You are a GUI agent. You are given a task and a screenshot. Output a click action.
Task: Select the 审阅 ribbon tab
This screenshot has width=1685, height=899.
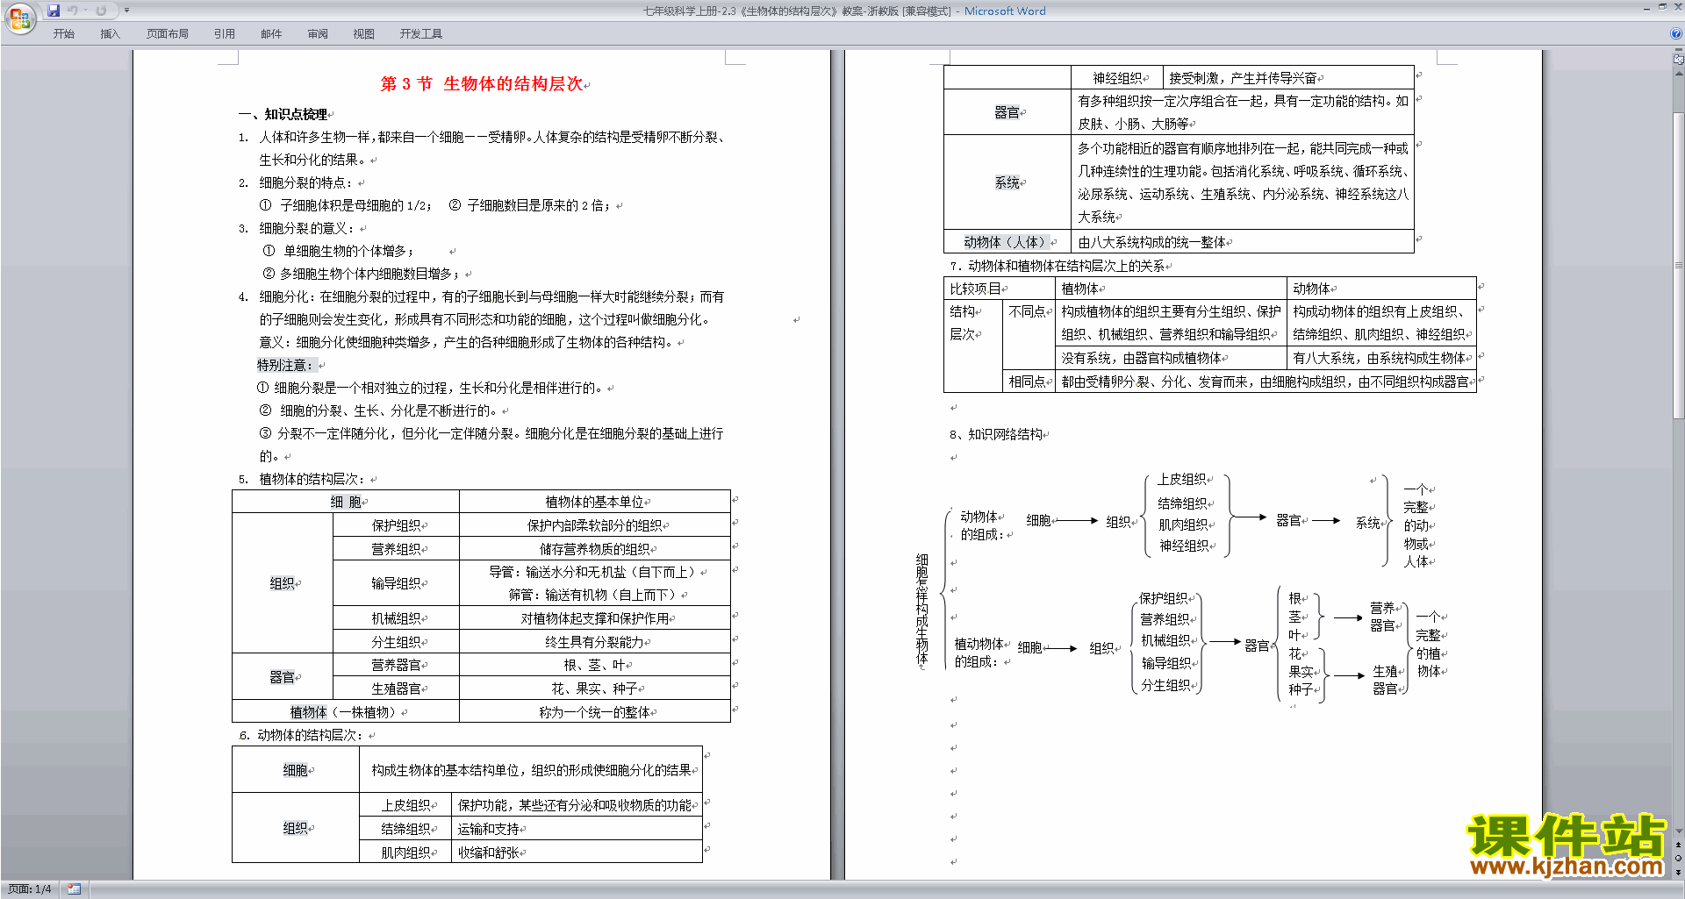[318, 34]
